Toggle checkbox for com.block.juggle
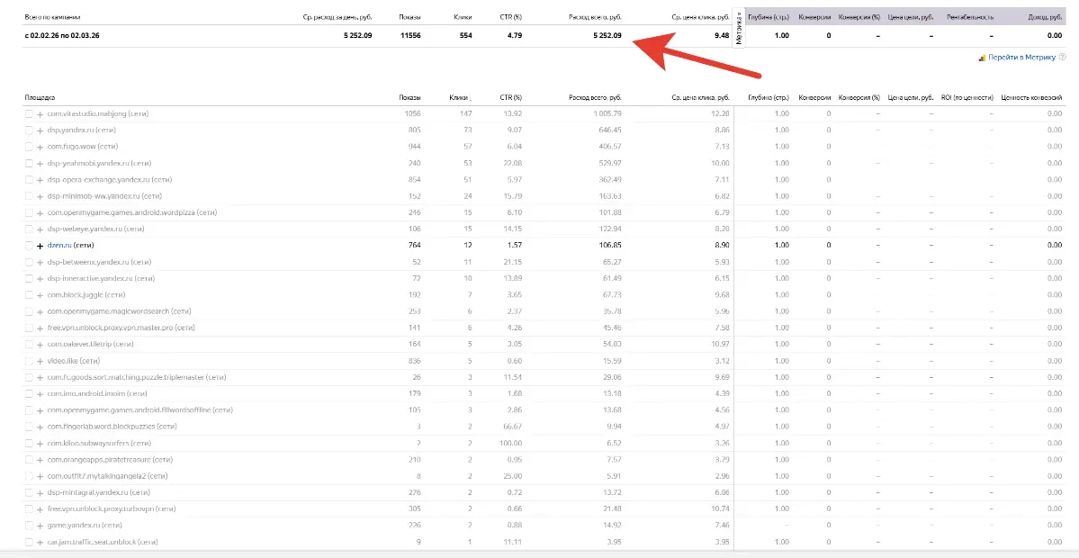This screenshot has width=1079, height=558. [29, 294]
